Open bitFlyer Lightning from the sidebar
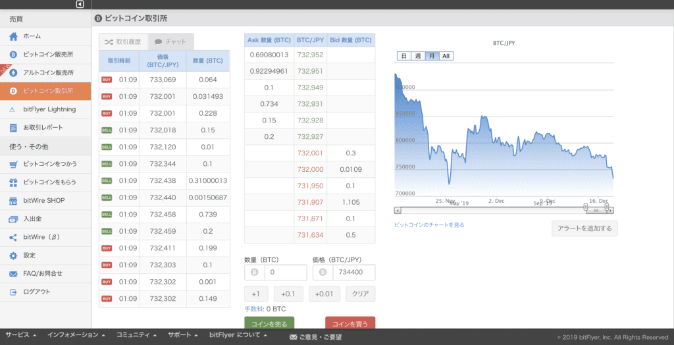The height and width of the screenshot is (345, 674). pos(45,110)
